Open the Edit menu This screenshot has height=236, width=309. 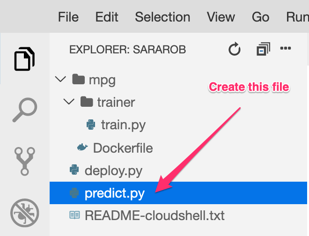107,17
